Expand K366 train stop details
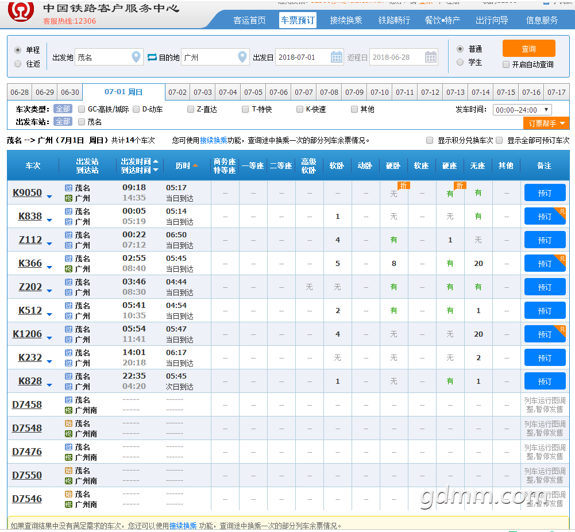This screenshot has width=575, height=532. [x=49, y=267]
